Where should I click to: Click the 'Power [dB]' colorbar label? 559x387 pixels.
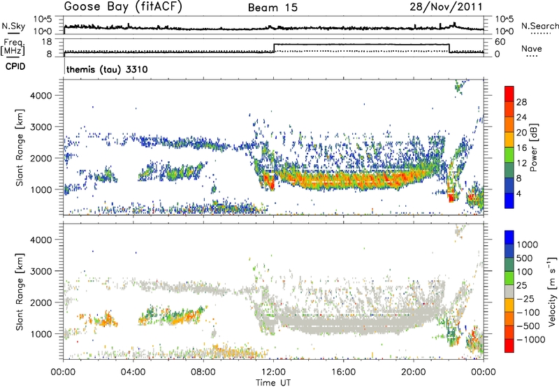533,147
